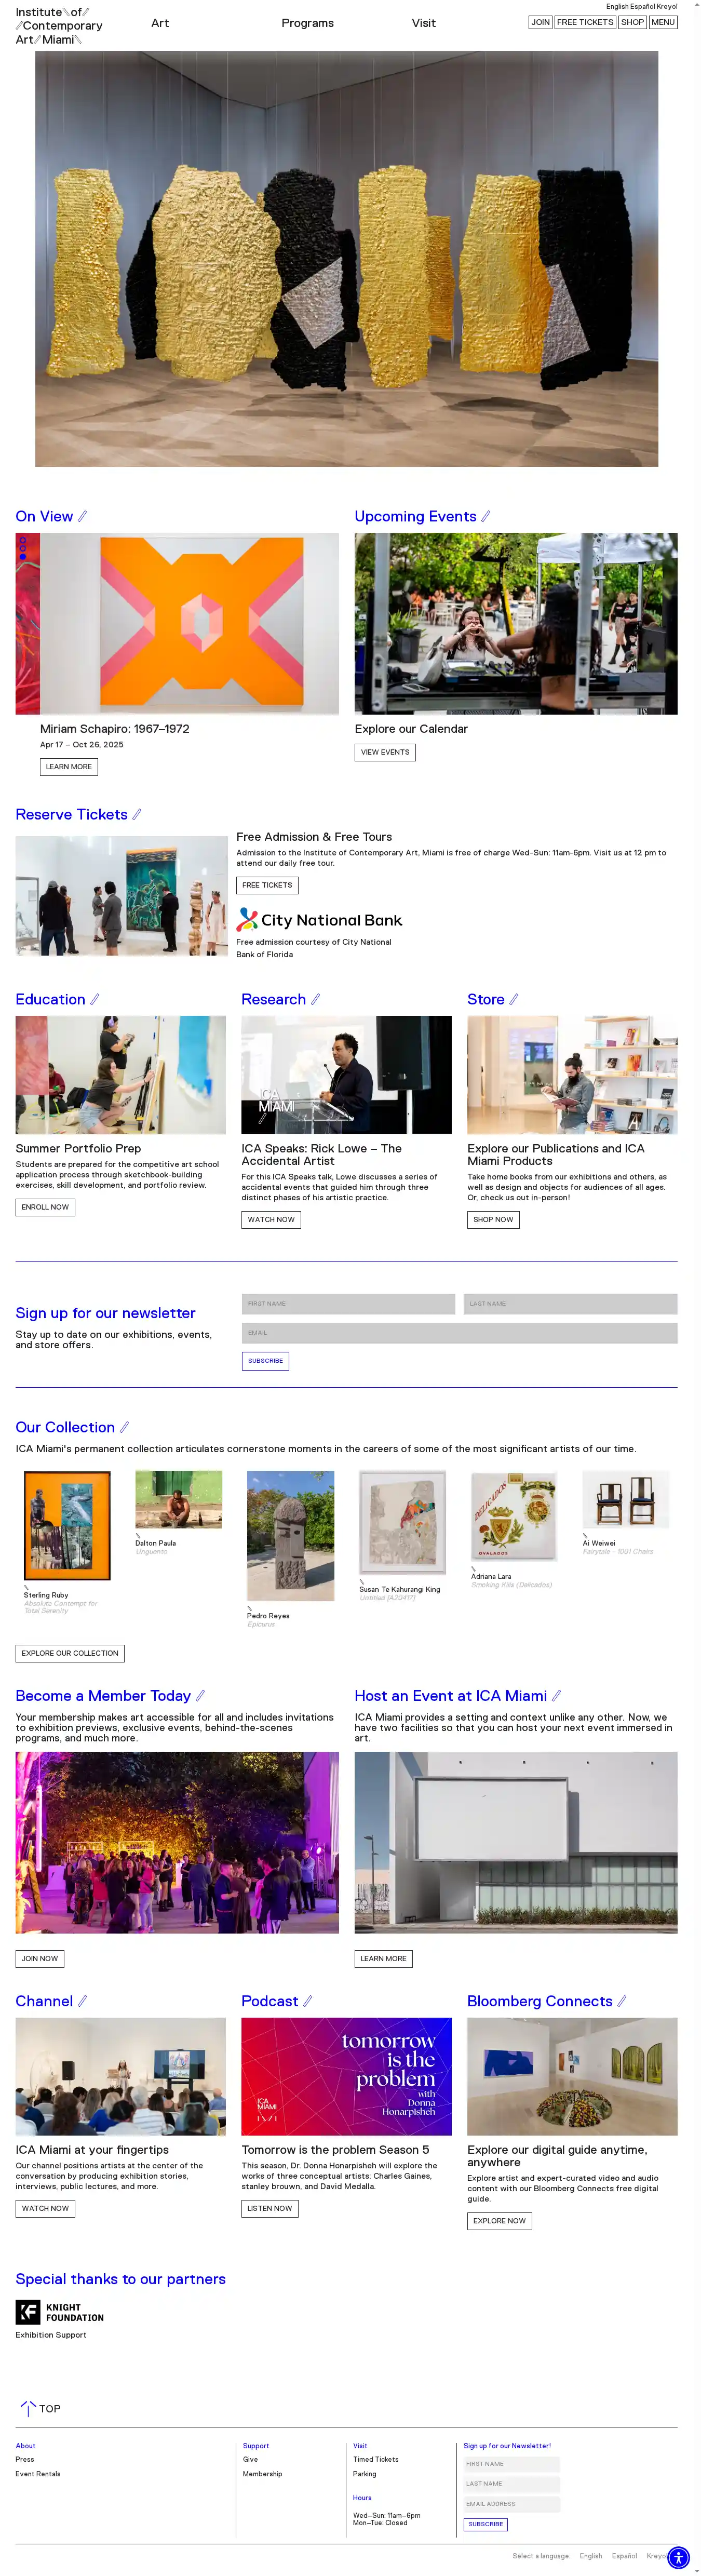Click the Institute of Contemporary Art Miami logo

point(59,26)
